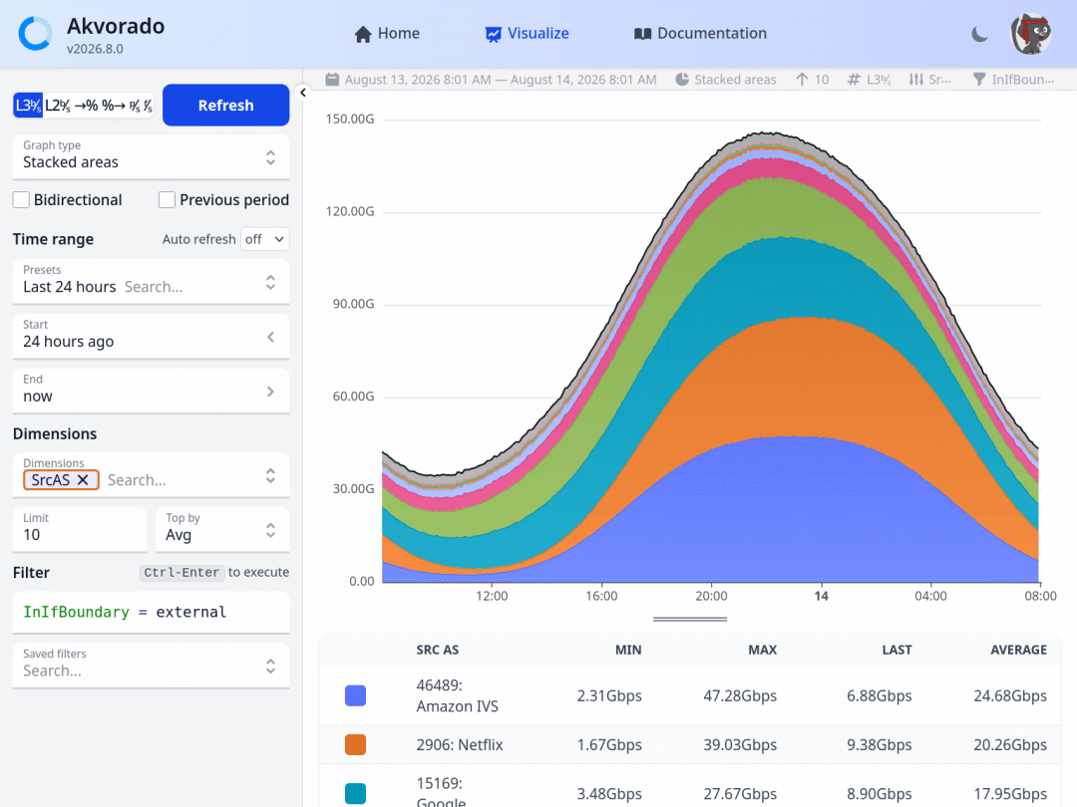1077x807 pixels.
Task: Enable the Bidirectional checkbox
Action: [x=21, y=199]
